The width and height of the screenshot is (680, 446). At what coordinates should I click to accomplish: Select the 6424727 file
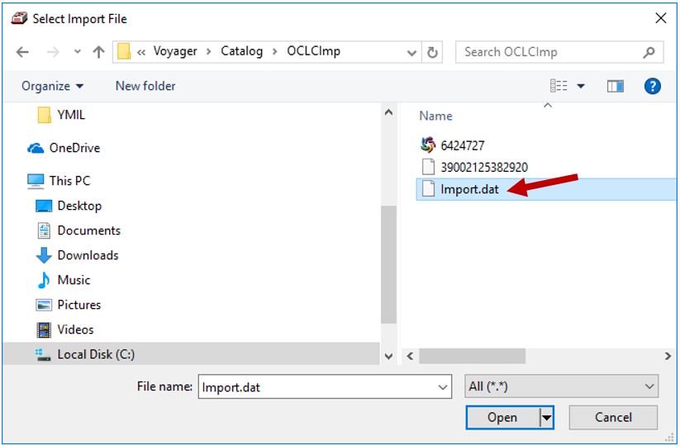(462, 145)
